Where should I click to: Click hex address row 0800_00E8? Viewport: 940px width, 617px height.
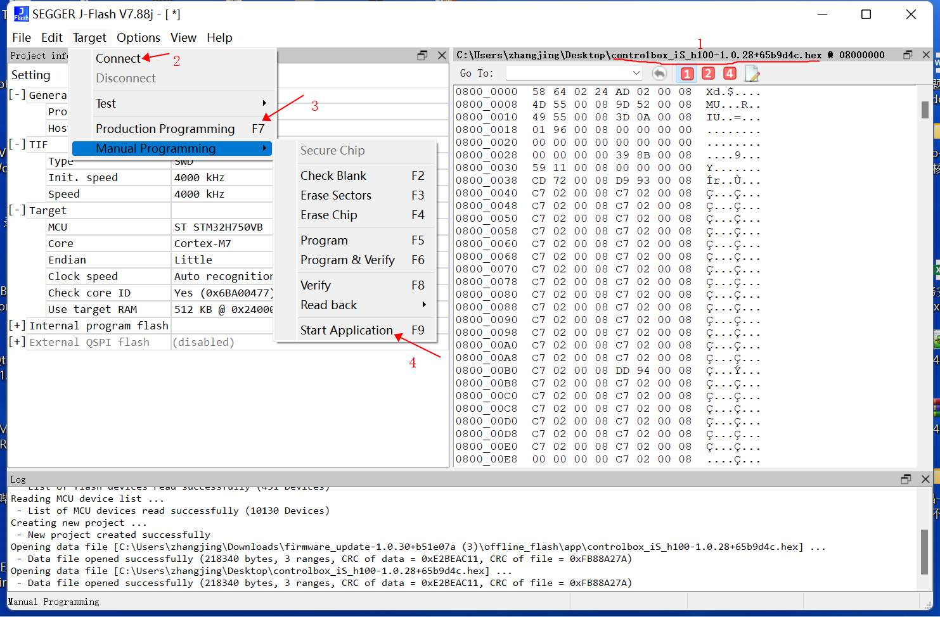click(x=486, y=459)
